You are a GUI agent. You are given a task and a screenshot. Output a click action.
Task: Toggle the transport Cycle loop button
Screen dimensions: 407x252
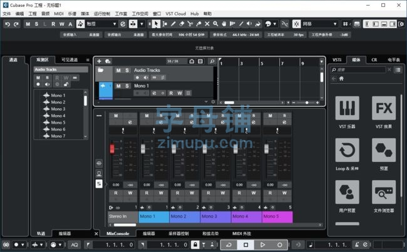pos(229,244)
